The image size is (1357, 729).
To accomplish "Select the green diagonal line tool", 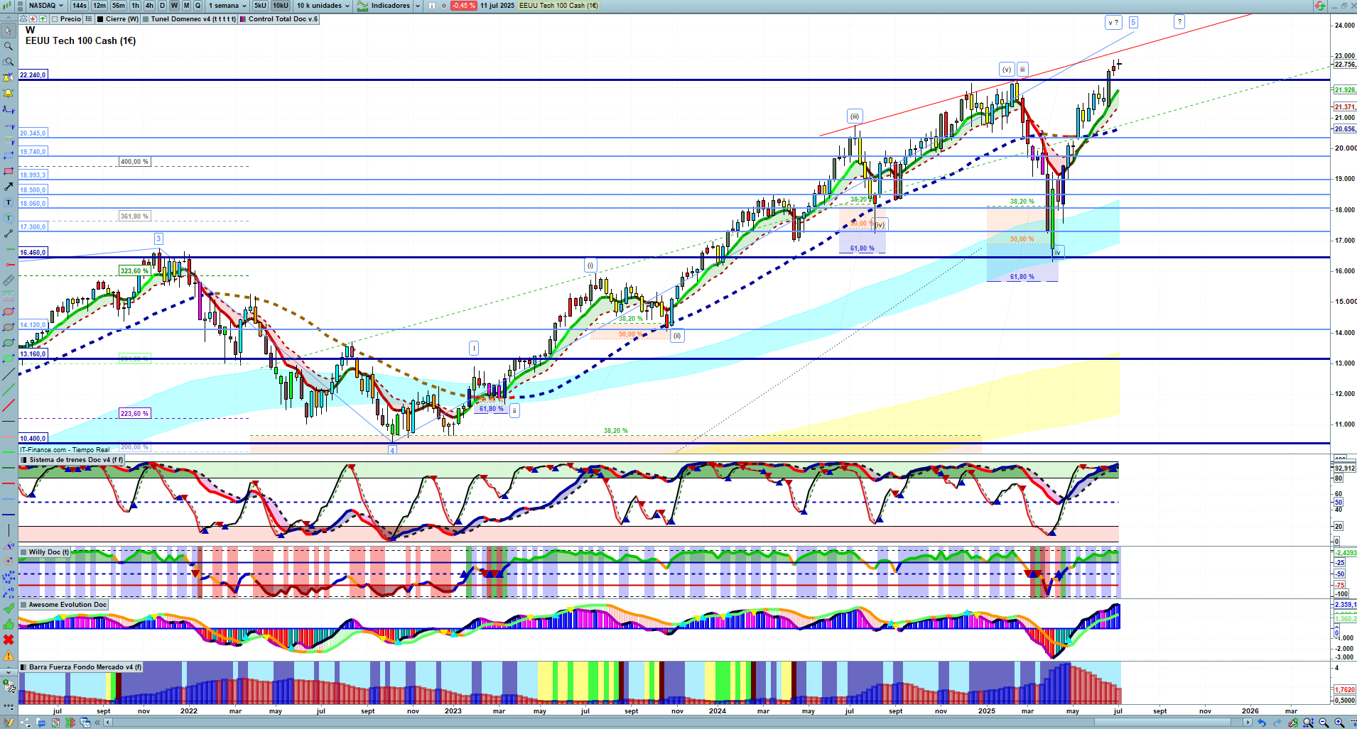I will pyautogui.click(x=9, y=390).
